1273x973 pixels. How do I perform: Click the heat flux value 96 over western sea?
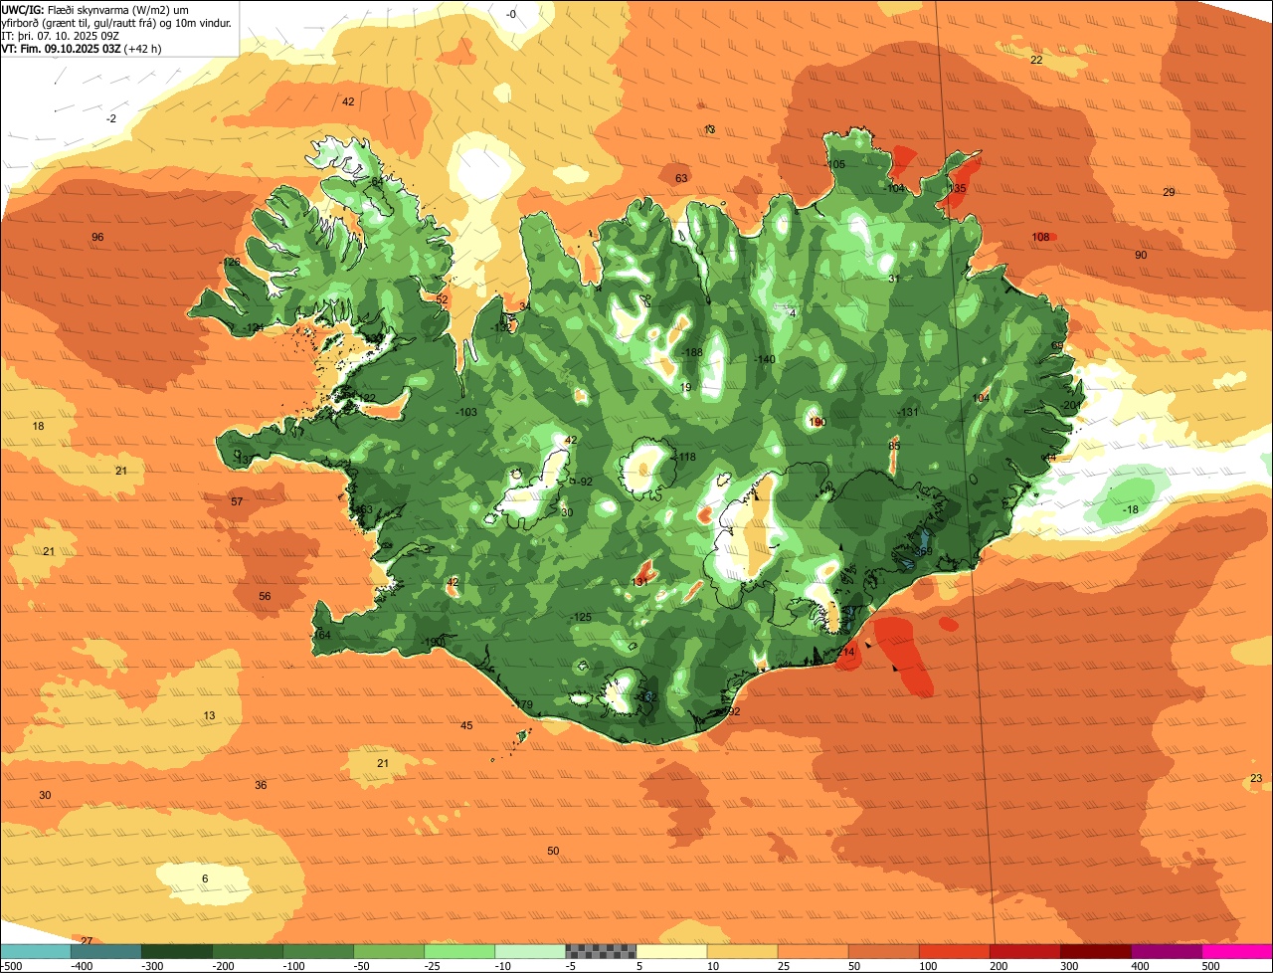(x=97, y=237)
